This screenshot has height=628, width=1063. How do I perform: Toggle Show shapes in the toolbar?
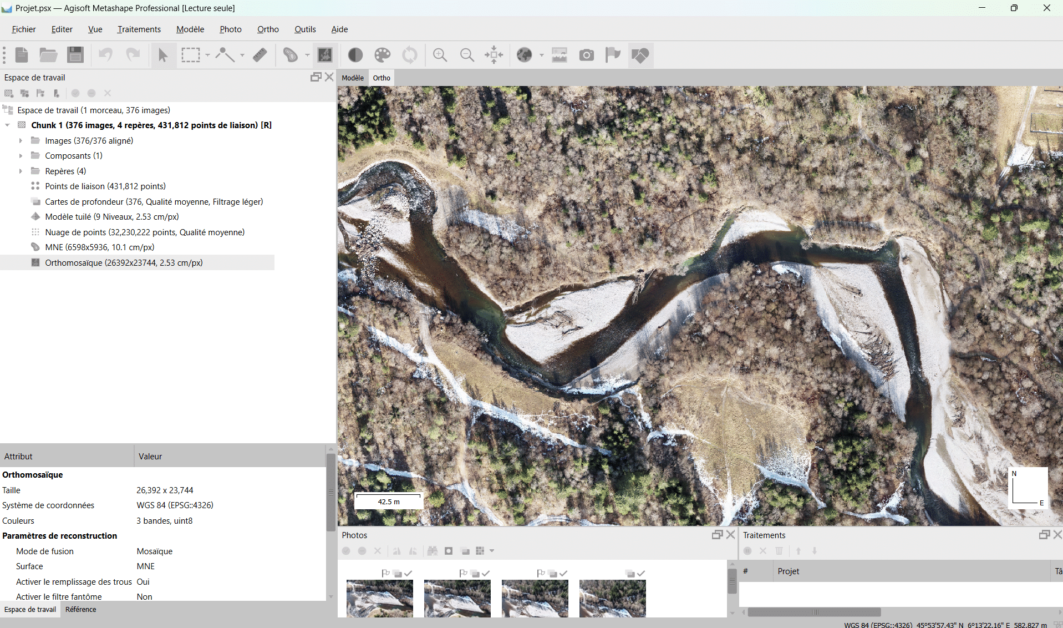640,55
